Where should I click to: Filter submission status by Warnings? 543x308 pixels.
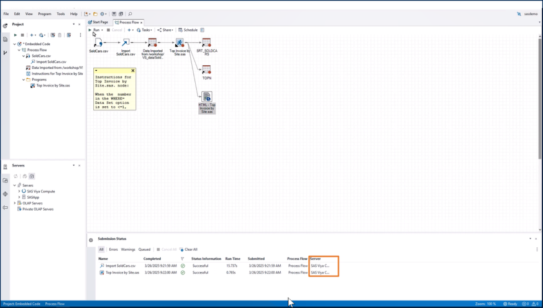128,250
